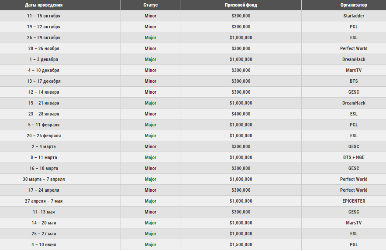Click the "Статус" column header
The height and width of the screenshot is (251, 386).
150,5
